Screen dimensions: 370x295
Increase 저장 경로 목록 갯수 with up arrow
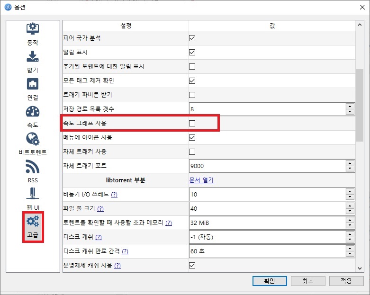(x=350, y=107)
